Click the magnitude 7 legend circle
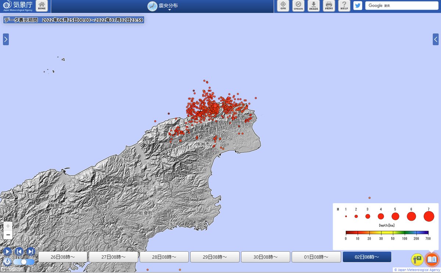 (x=429, y=216)
